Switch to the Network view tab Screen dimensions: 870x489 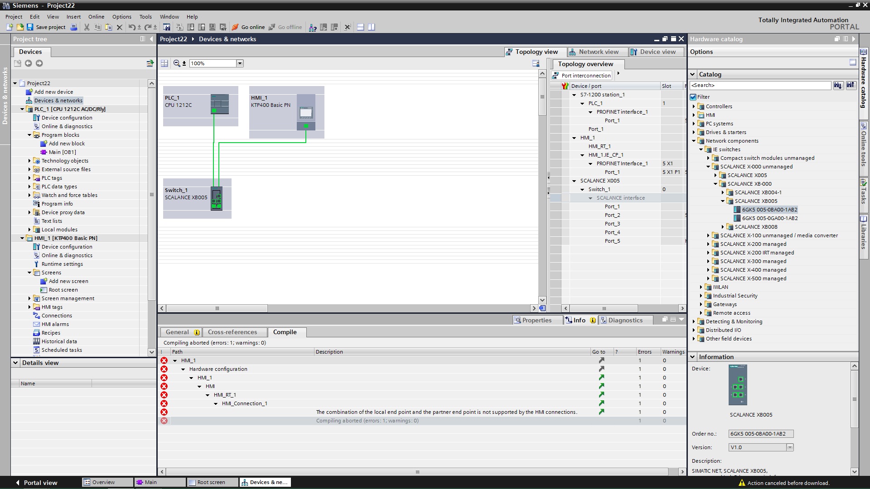coord(598,52)
